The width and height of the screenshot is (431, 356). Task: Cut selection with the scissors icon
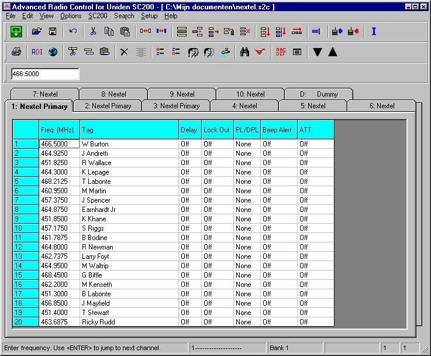tap(93, 32)
